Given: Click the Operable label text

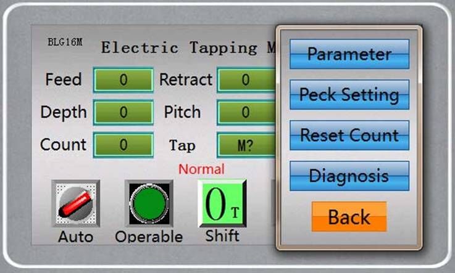Looking at the screenshot, I should point(149,237).
